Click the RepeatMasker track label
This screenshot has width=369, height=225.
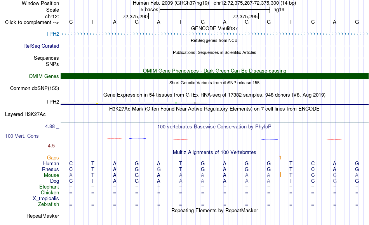pos(43,216)
